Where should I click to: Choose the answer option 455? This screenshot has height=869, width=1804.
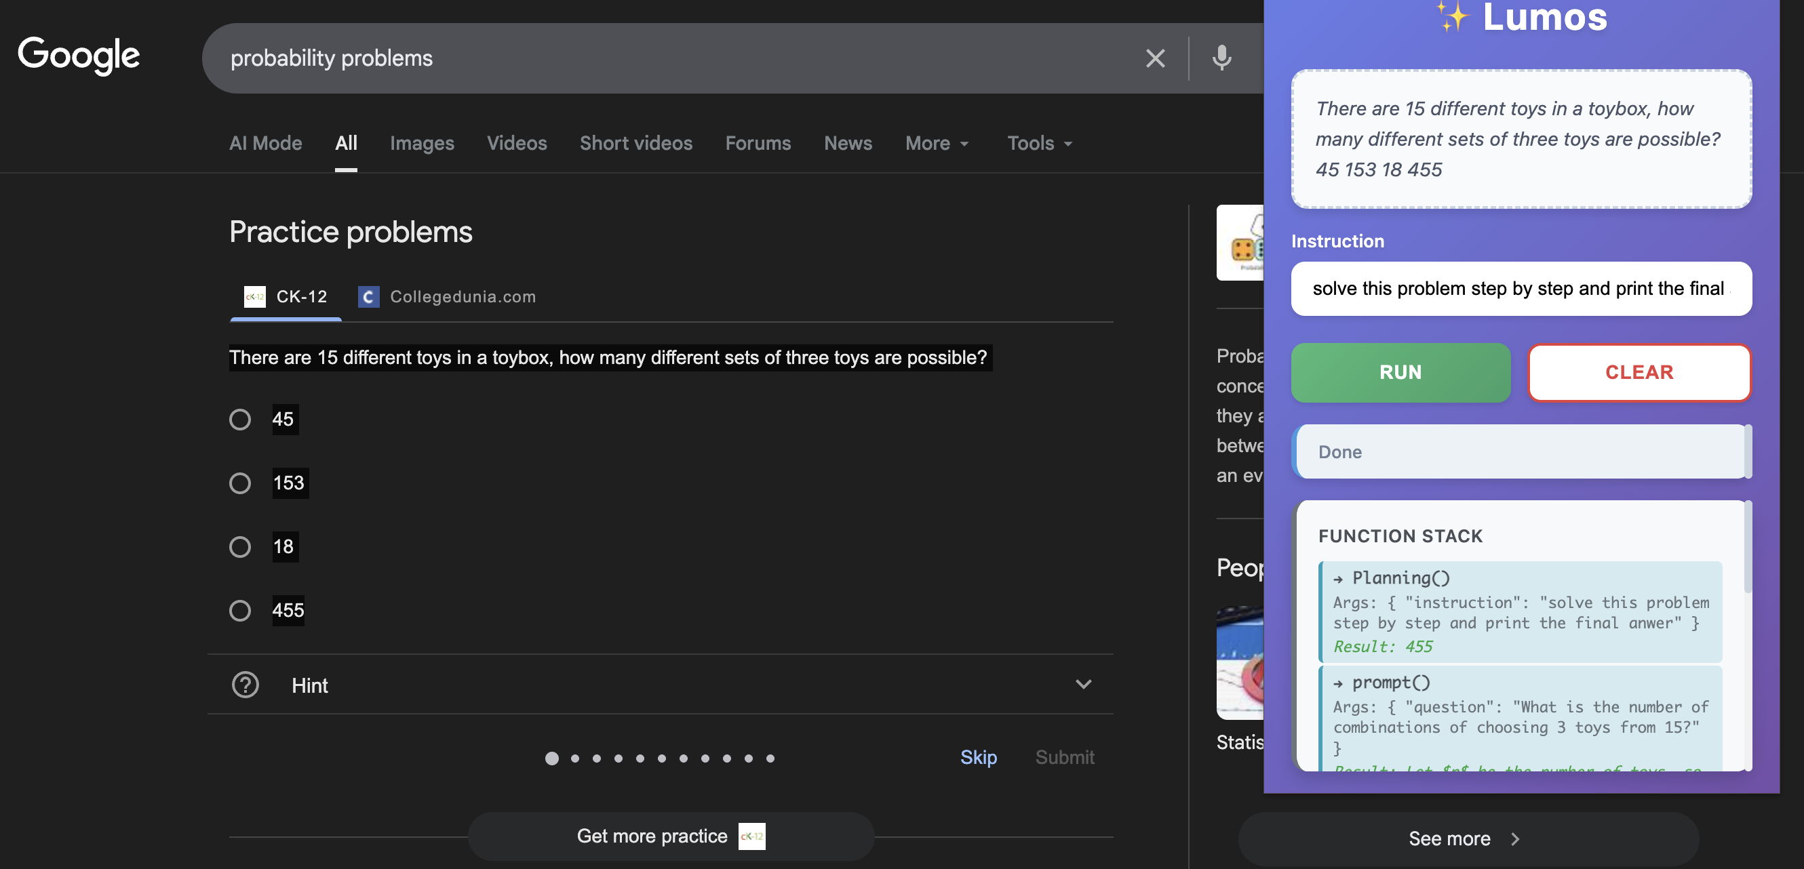[240, 610]
